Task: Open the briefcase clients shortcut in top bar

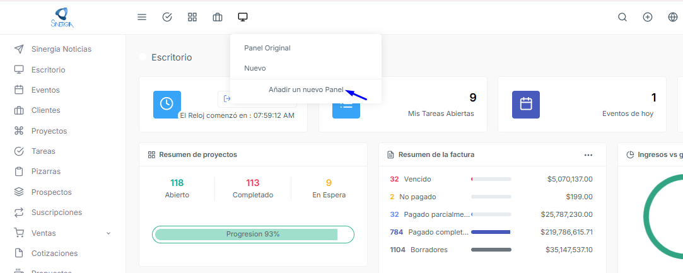Action: (x=218, y=18)
